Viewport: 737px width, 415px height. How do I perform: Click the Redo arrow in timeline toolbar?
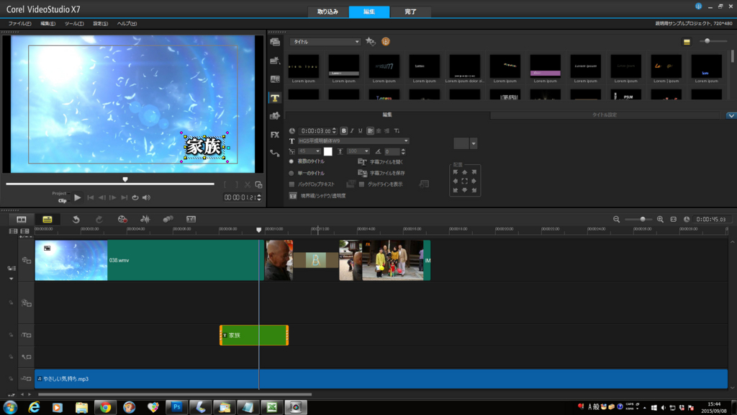tap(99, 219)
